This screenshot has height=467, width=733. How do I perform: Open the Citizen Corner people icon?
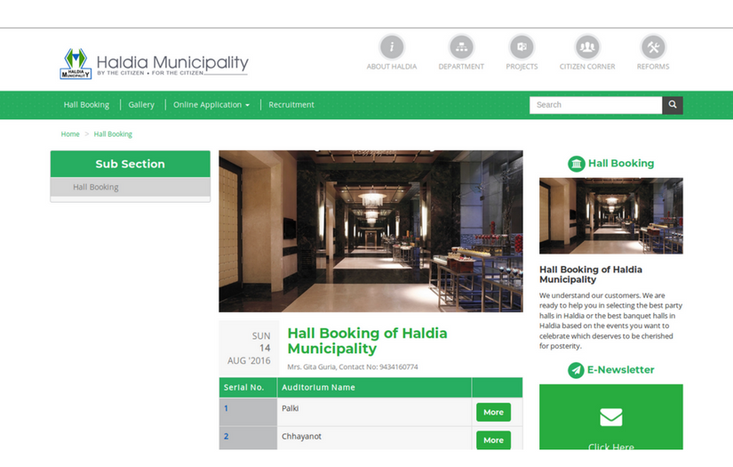(x=587, y=47)
